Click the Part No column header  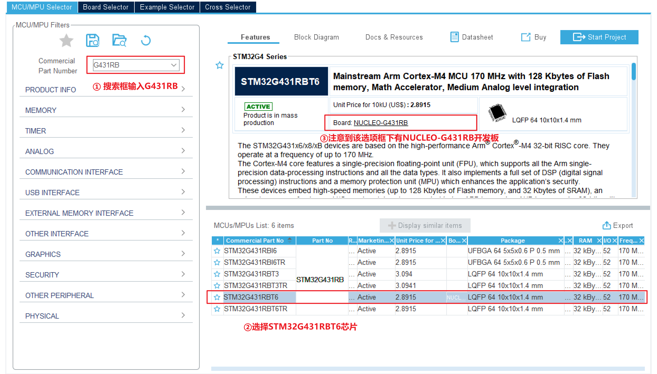[x=322, y=241]
